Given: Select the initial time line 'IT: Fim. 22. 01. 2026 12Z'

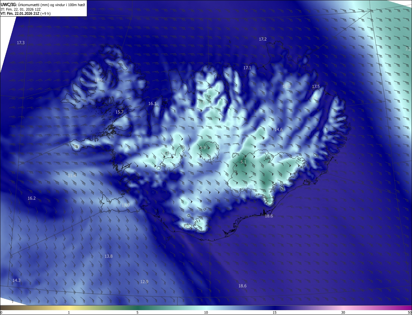Looking at the screenshot, I should click(x=21, y=9).
